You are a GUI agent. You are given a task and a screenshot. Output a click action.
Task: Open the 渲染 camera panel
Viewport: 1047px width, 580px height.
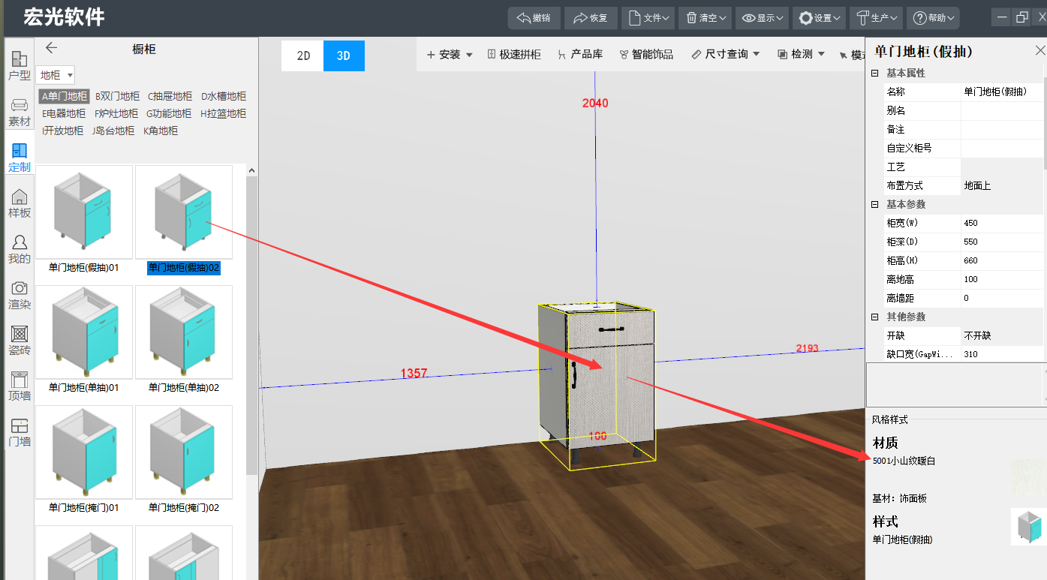pyautogui.click(x=20, y=295)
